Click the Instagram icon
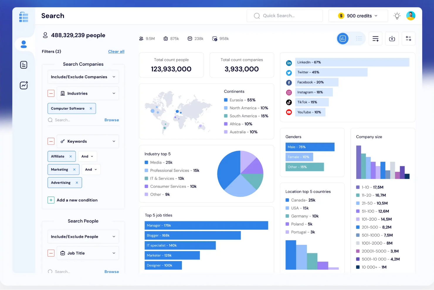 (x=289, y=93)
